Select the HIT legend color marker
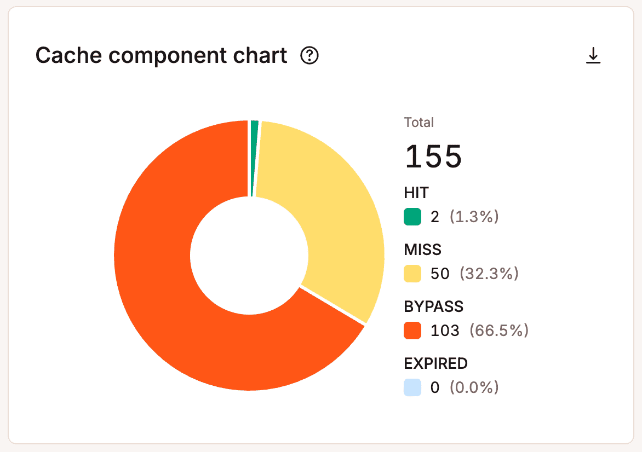Screen dimensions: 642x452 pos(412,217)
